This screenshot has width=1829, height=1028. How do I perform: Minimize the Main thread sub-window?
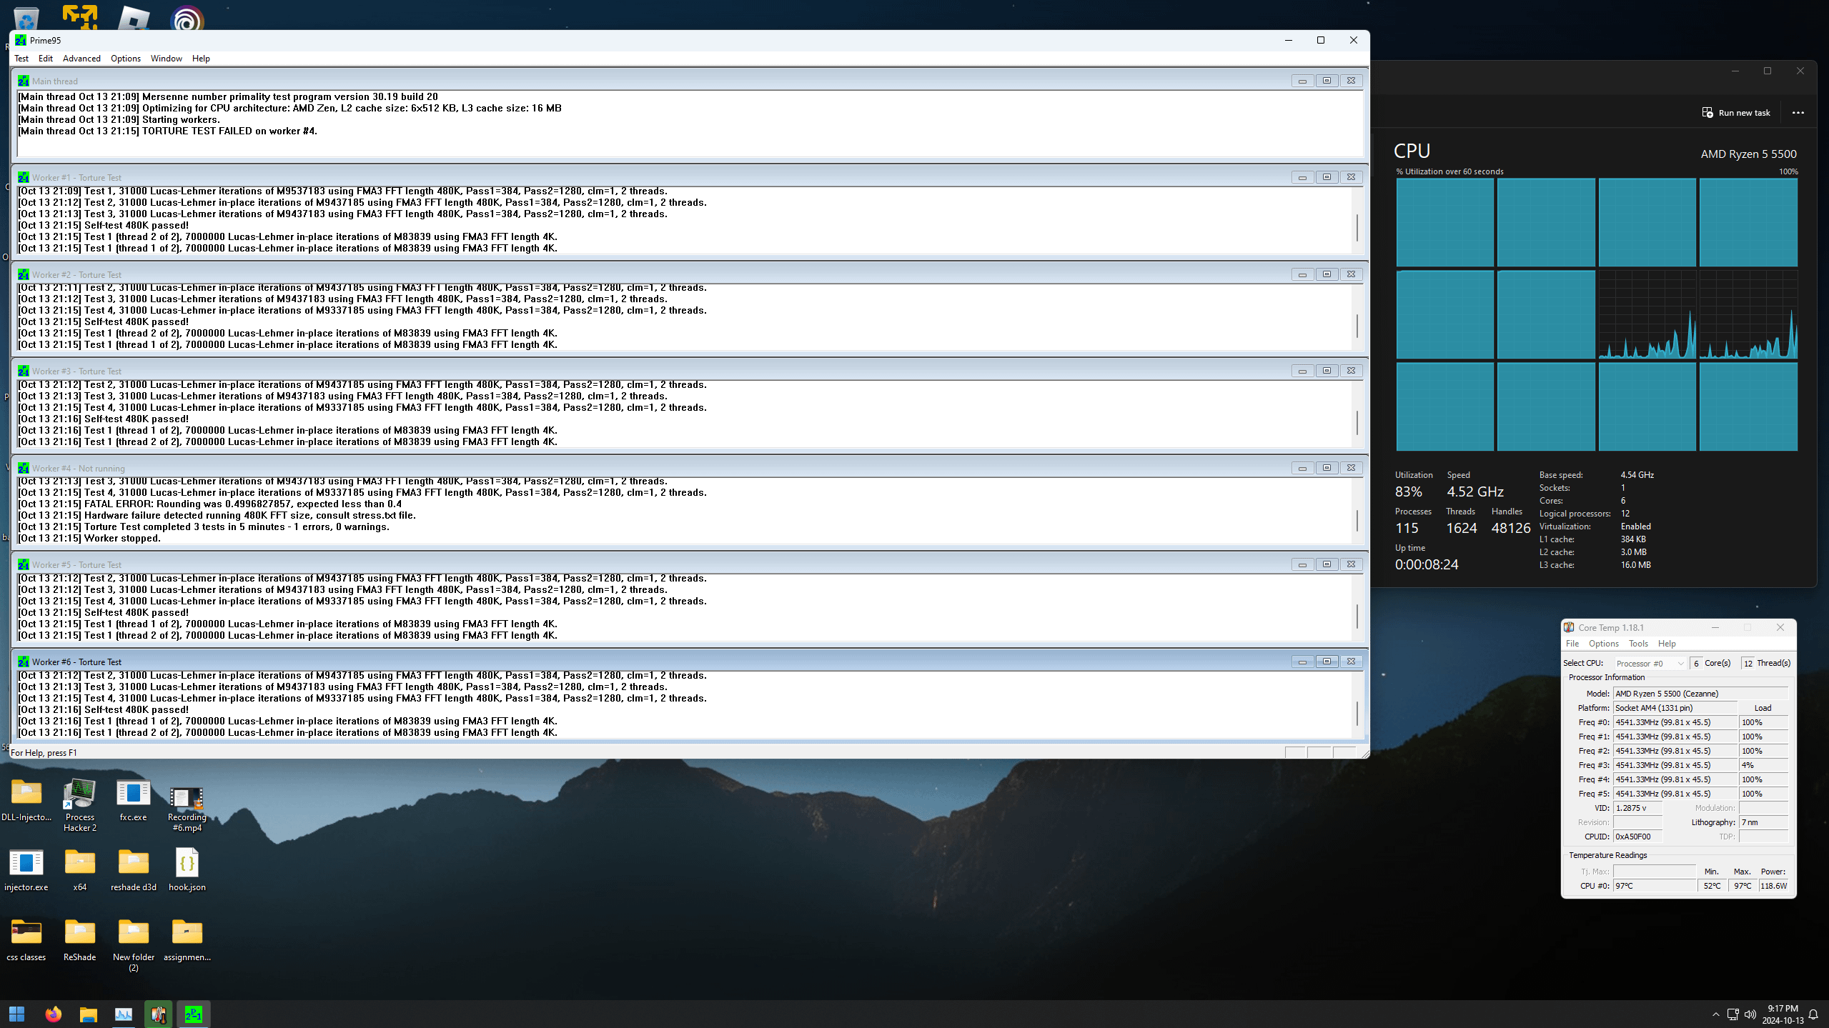1302,81
